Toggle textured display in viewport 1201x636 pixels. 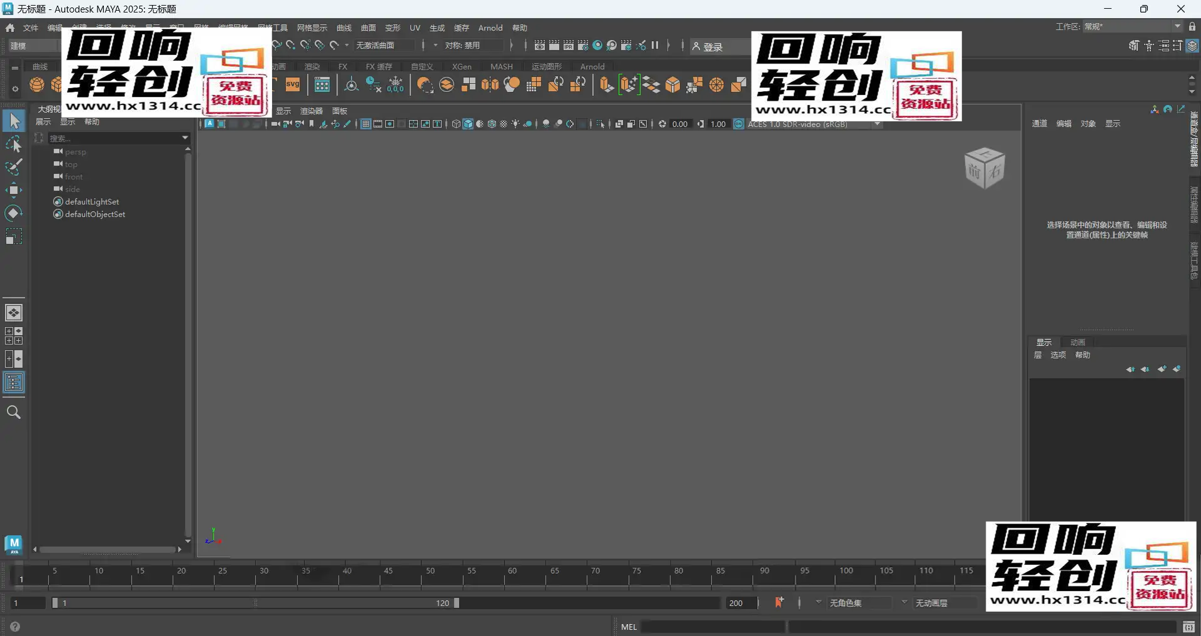point(504,124)
